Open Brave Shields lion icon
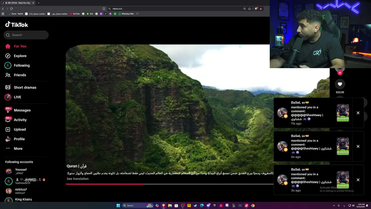This screenshot has height=209, width=371. click(x=256, y=9)
